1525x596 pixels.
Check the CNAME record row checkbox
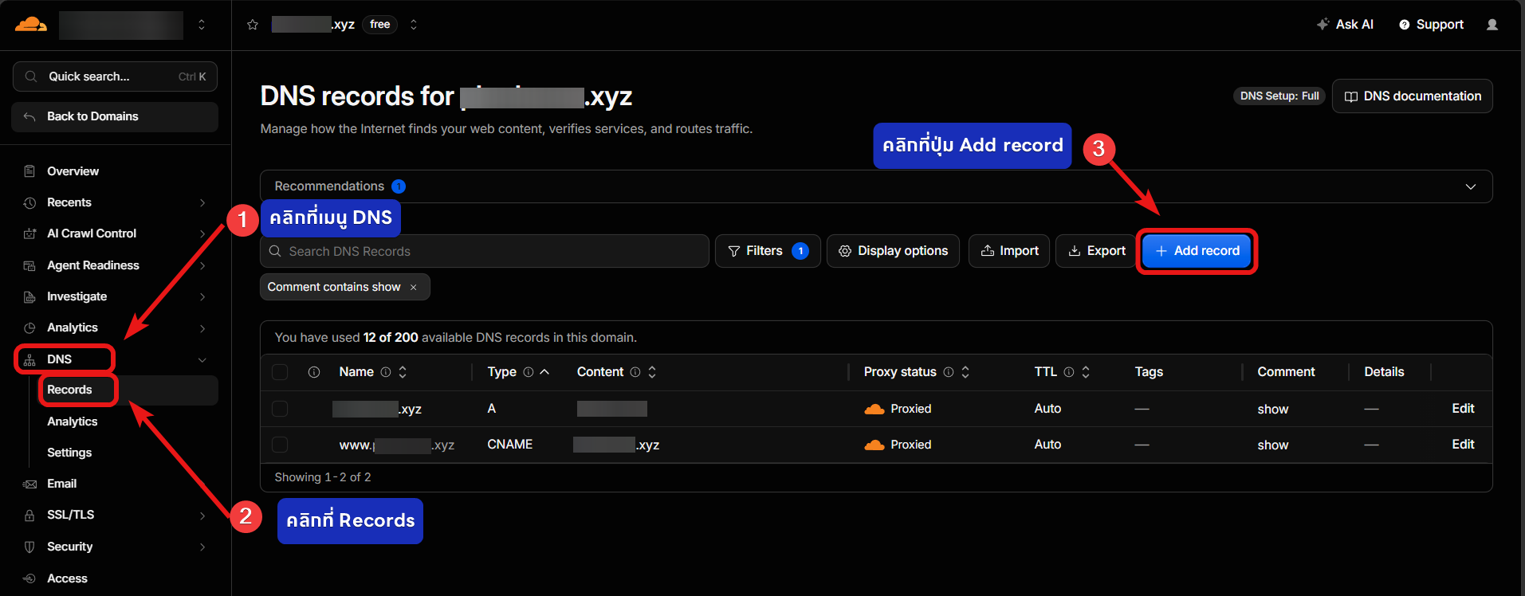click(x=280, y=445)
